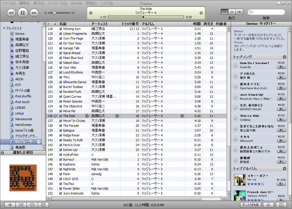
Task: Buy Viva La Vida with 購入 button
Action: coord(281,120)
